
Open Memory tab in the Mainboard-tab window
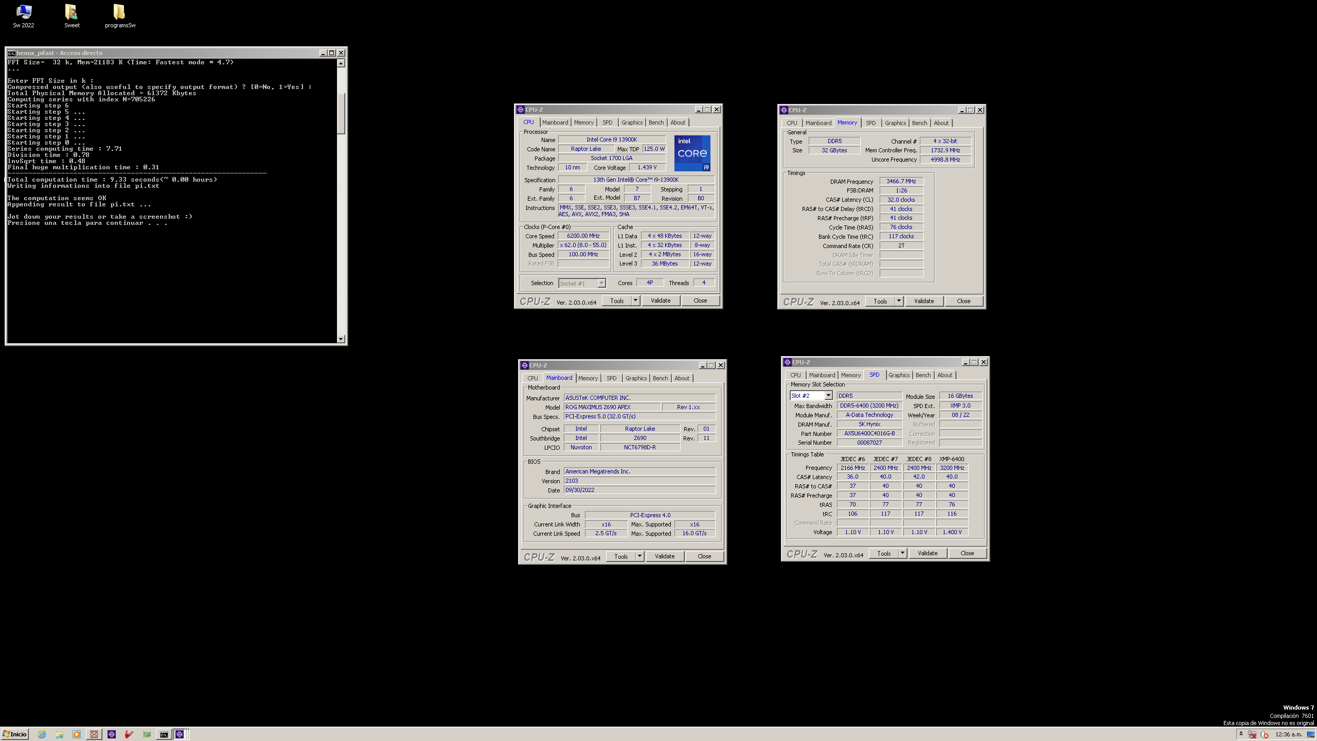pyautogui.click(x=588, y=378)
